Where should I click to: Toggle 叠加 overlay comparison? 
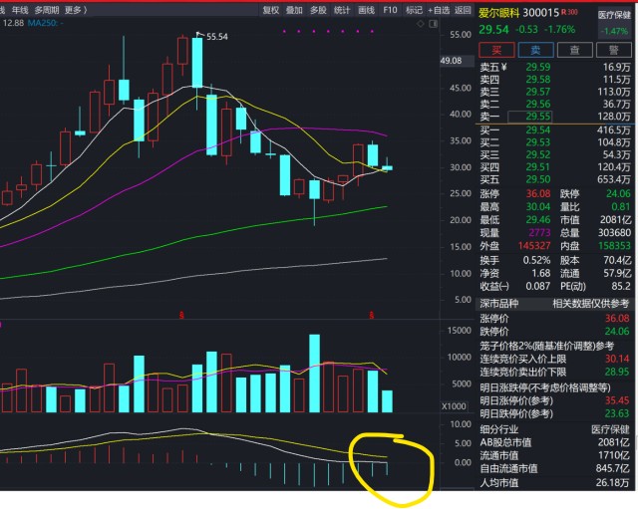pyautogui.click(x=294, y=10)
